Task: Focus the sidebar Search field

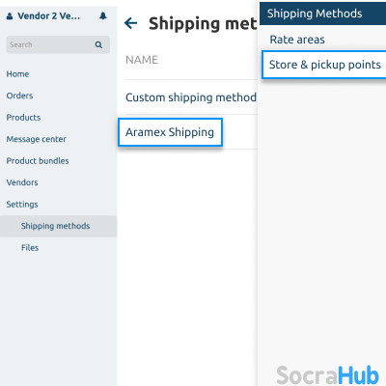Action: point(58,44)
